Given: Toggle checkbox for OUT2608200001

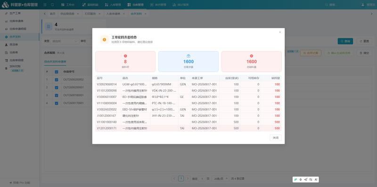Looking at the screenshot, I should pyautogui.click(x=57, y=87).
